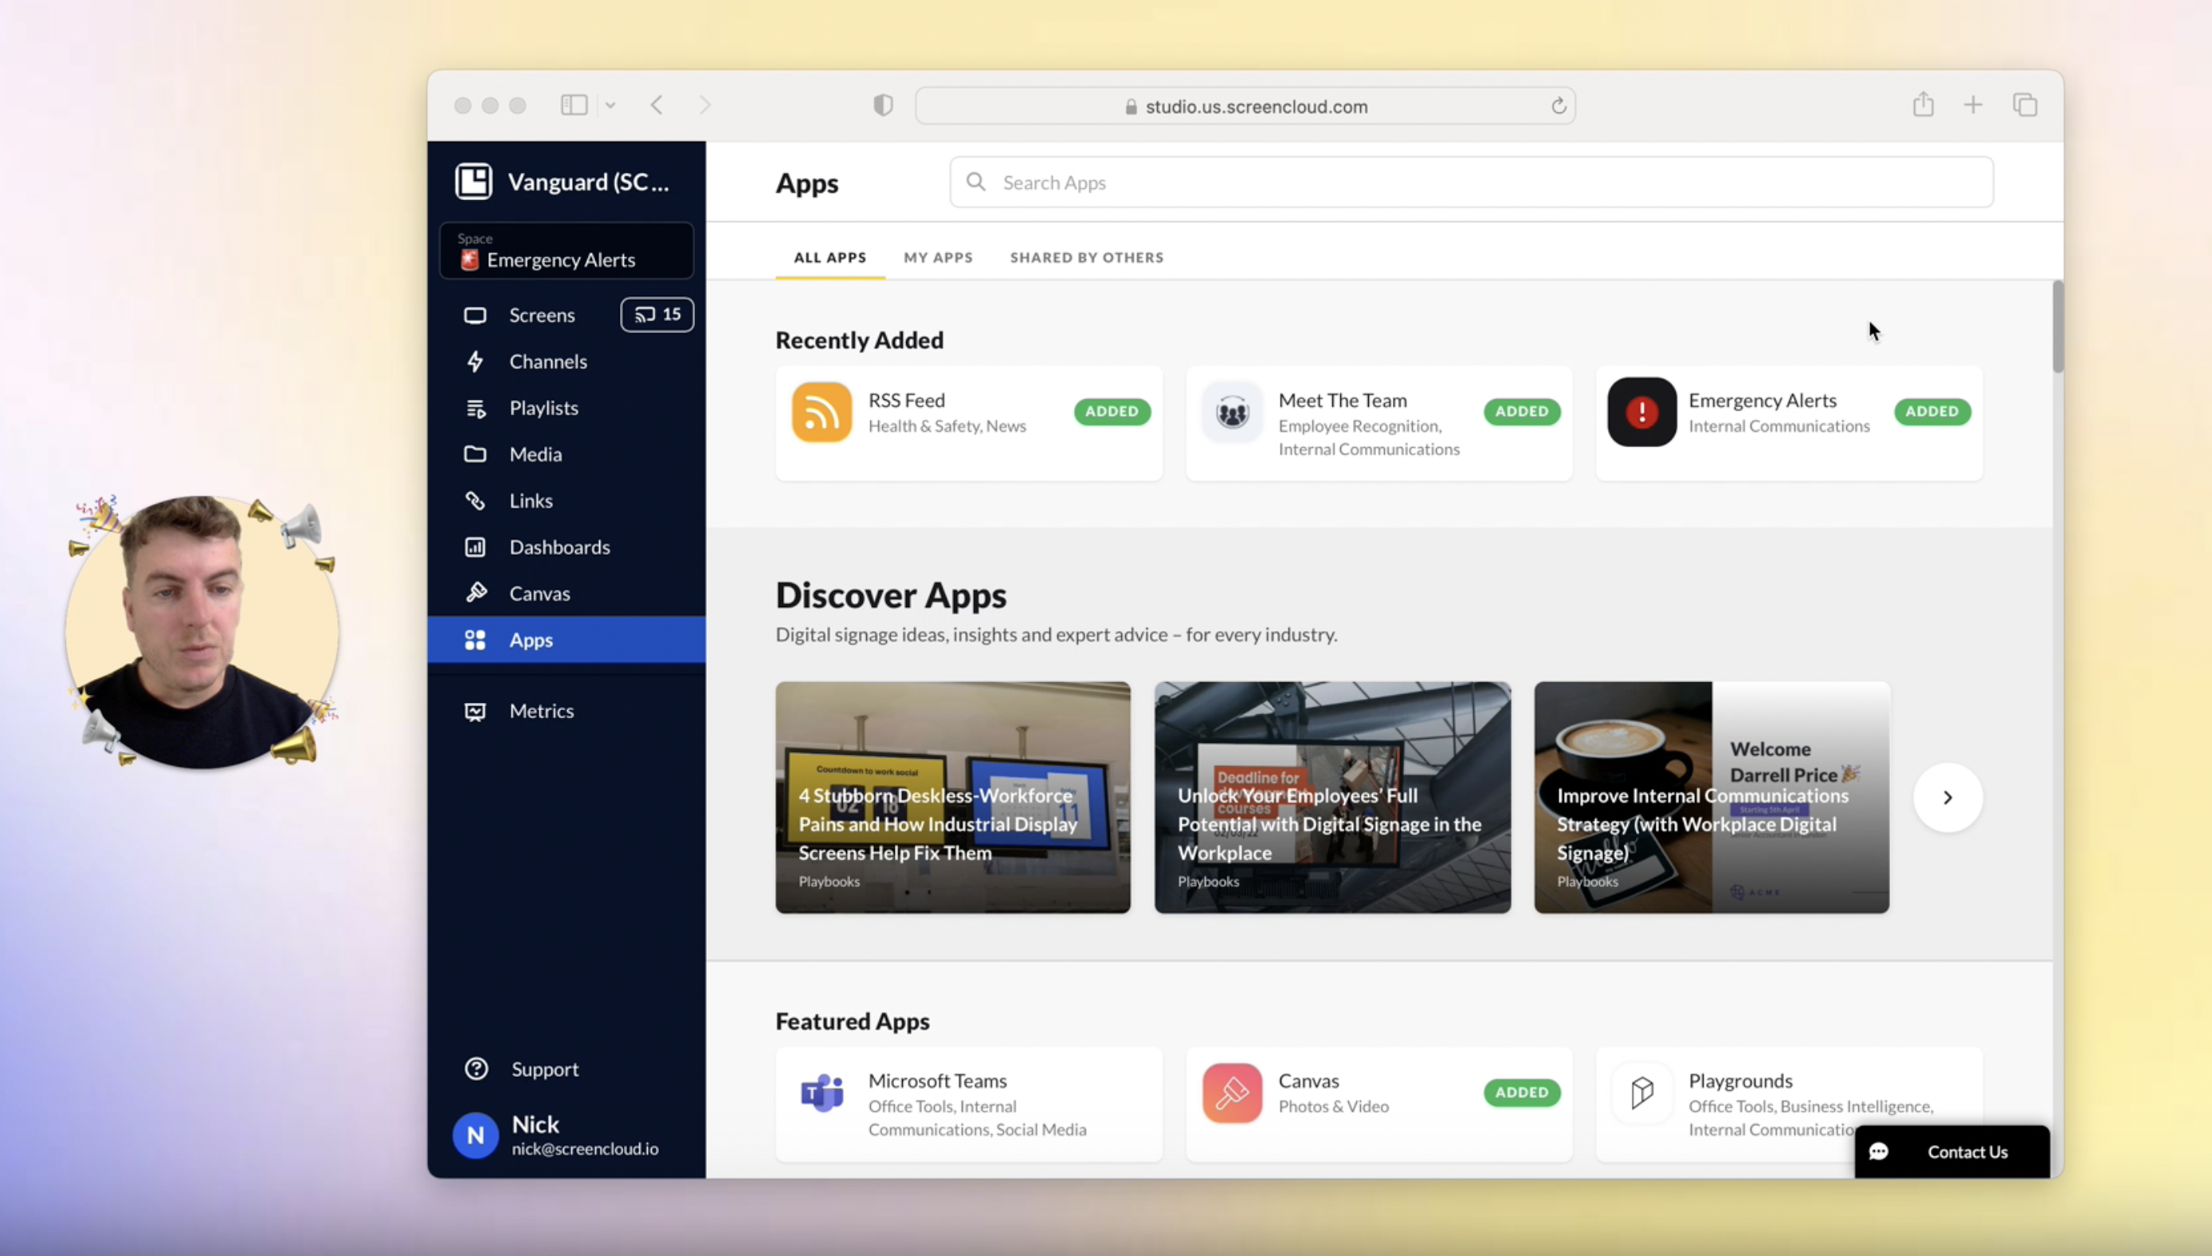Viewport: 2212px width, 1256px height.
Task: Open the Playlists section
Action: coord(543,408)
